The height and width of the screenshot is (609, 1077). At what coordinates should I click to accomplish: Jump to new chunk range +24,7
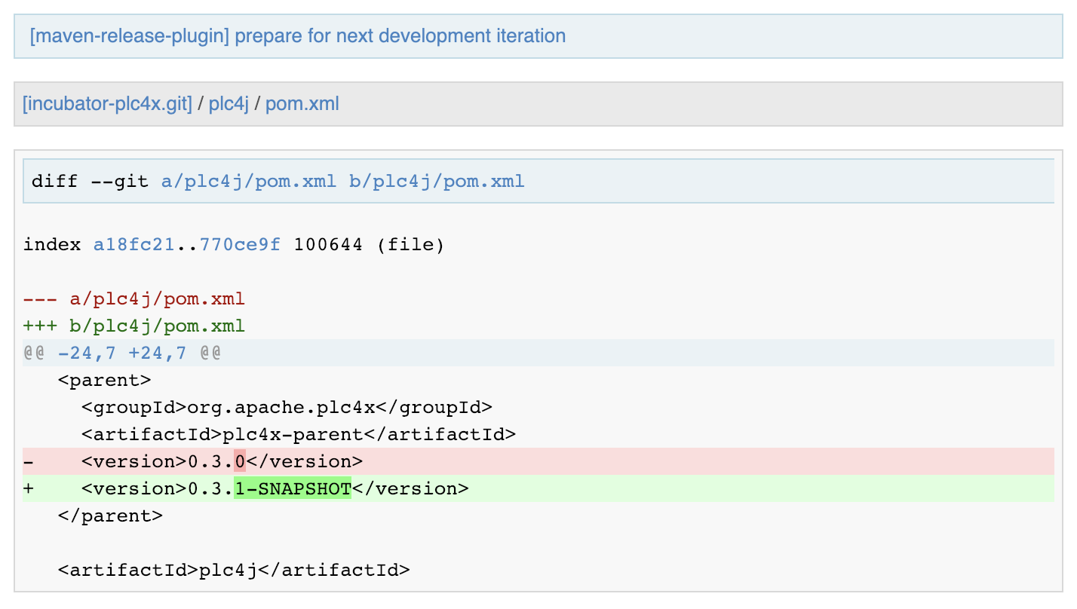tap(157, 353)
